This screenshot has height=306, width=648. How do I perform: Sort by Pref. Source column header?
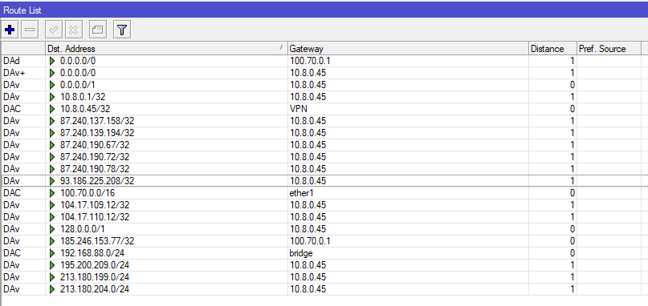click(x=609, y=49)
